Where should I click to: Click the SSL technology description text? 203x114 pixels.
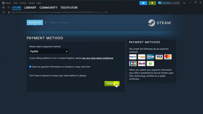click(151, 74)
